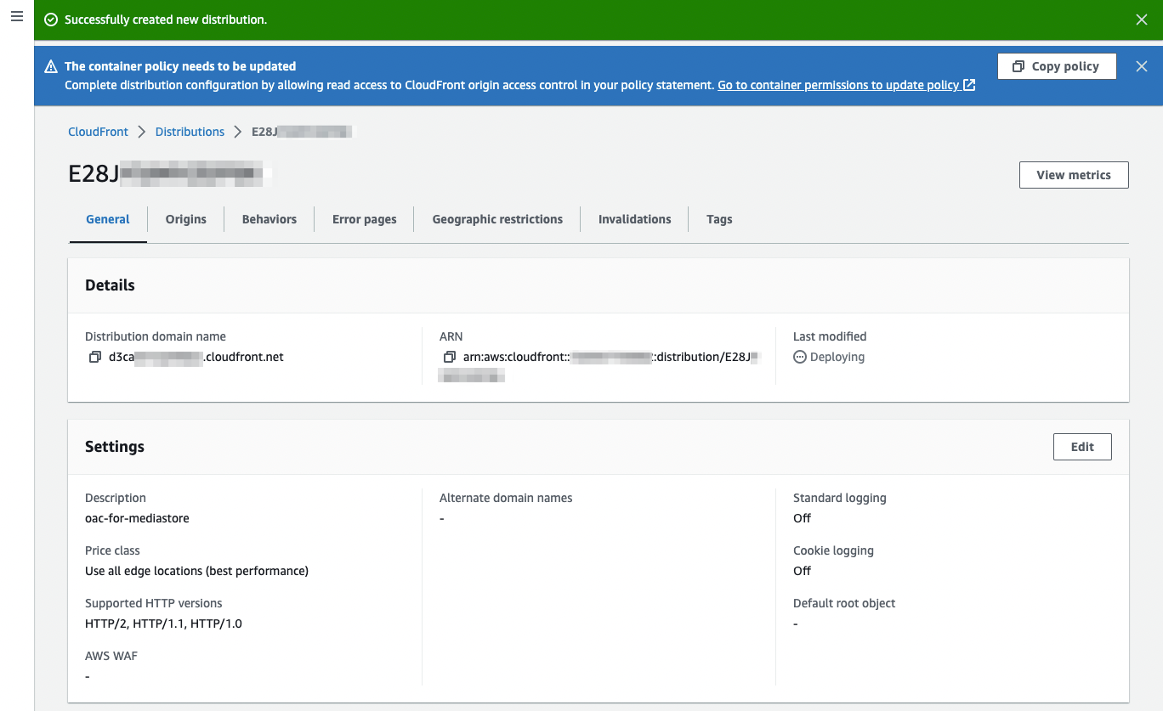Click the Copy policy button
This screenshot has height=711, width=1163.
pyautogui.click(x=1057, y=66)
